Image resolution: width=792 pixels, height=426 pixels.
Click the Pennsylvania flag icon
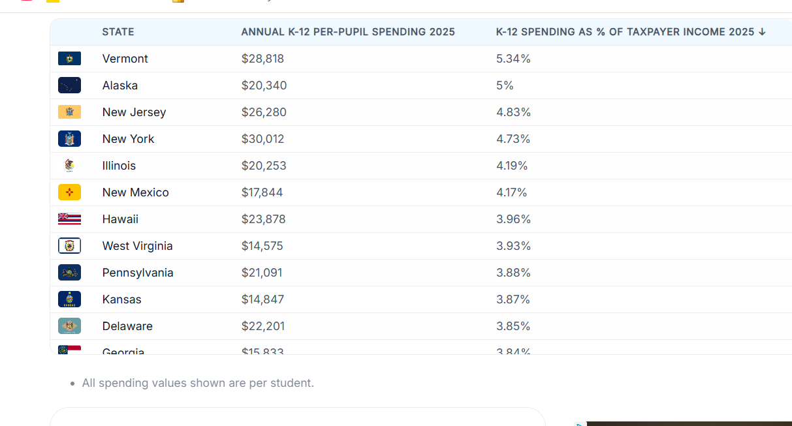coord(69,273)
